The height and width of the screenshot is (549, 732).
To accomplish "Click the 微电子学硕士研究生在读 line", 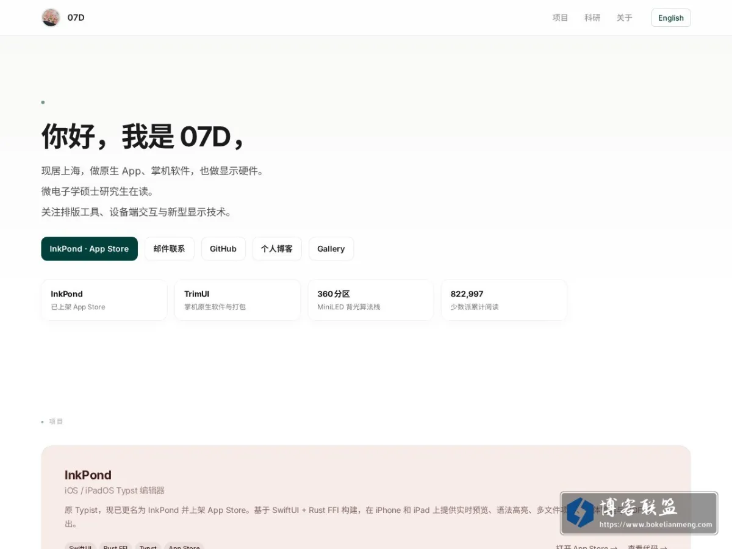I will tap(98, 192).
